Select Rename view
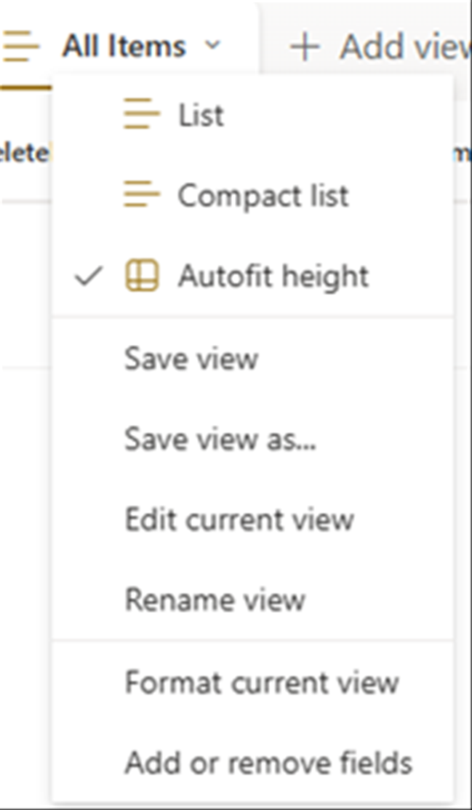Screen dimensions: 472x810 [x=252, y=599]
